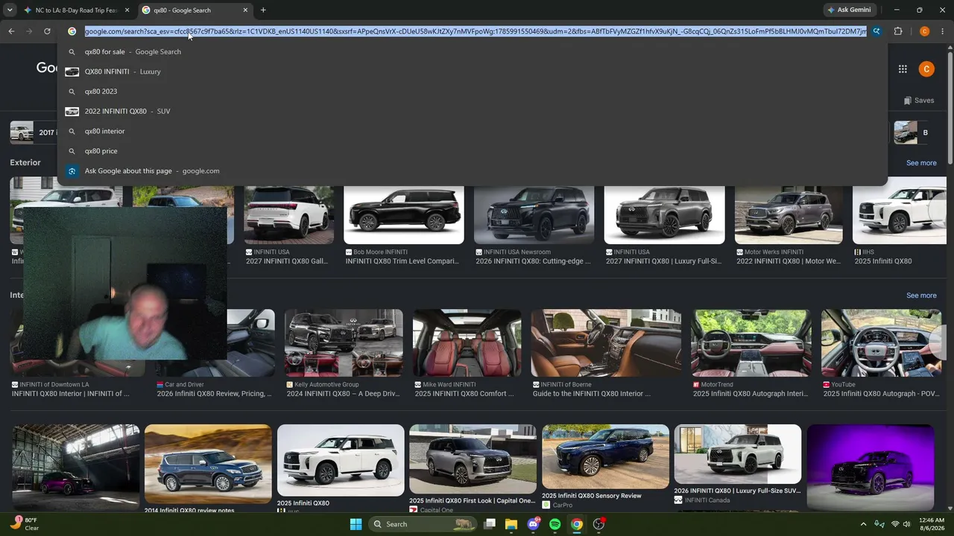Close the NC to LA Road Trip tab
954x536 pixels.
127,10
